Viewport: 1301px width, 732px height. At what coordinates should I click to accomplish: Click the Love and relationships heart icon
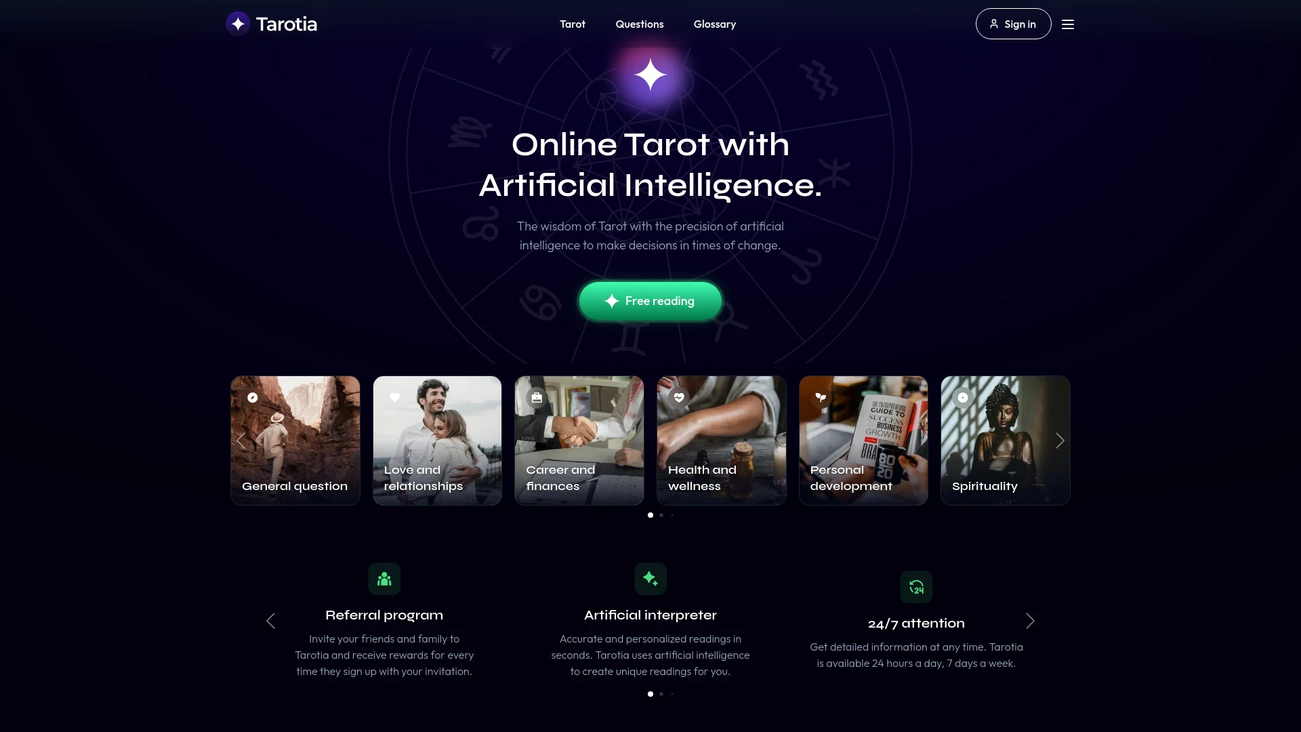click(395, 396)
